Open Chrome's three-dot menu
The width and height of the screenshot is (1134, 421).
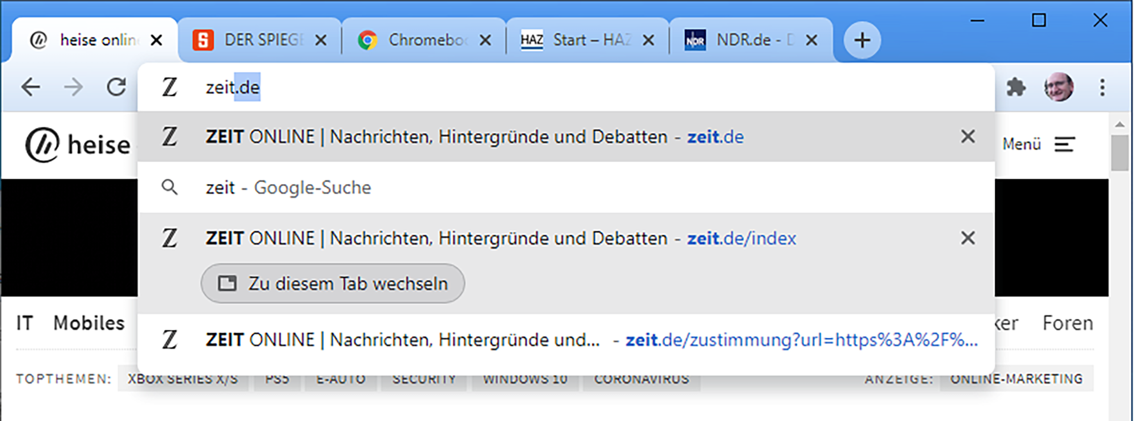point(1102,87)
